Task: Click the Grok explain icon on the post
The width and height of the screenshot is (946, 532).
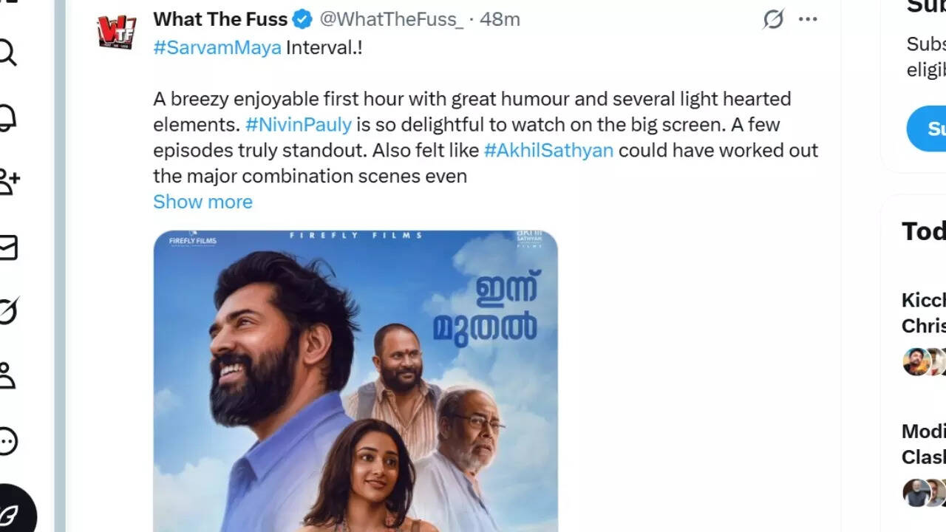Action: (x=773, y=19)
